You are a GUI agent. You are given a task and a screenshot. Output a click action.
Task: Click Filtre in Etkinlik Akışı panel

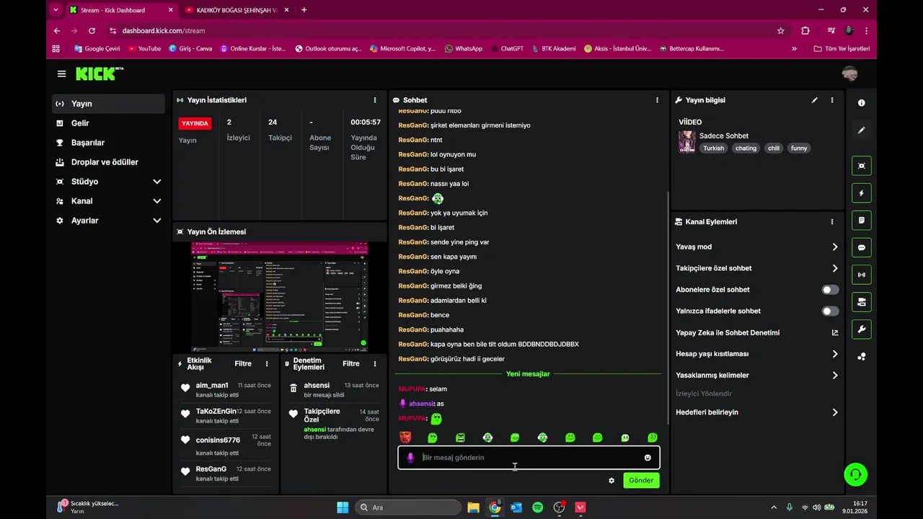pyautogui.click(x=243, y=364)
